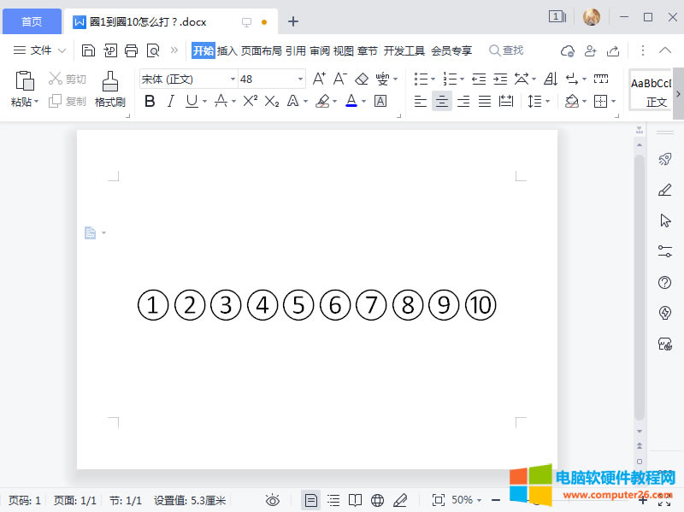The image size is (684, 512).
Task: Toggle the underline formatting
Action: point(190,101)
